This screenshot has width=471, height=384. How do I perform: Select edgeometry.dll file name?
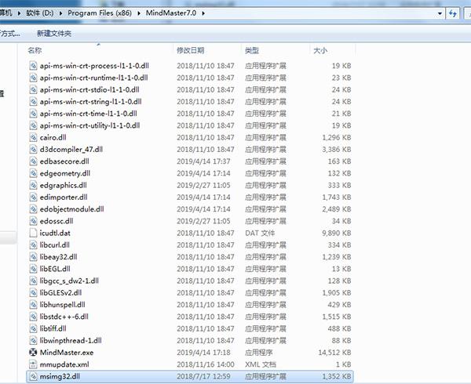[x=65, y=173]
